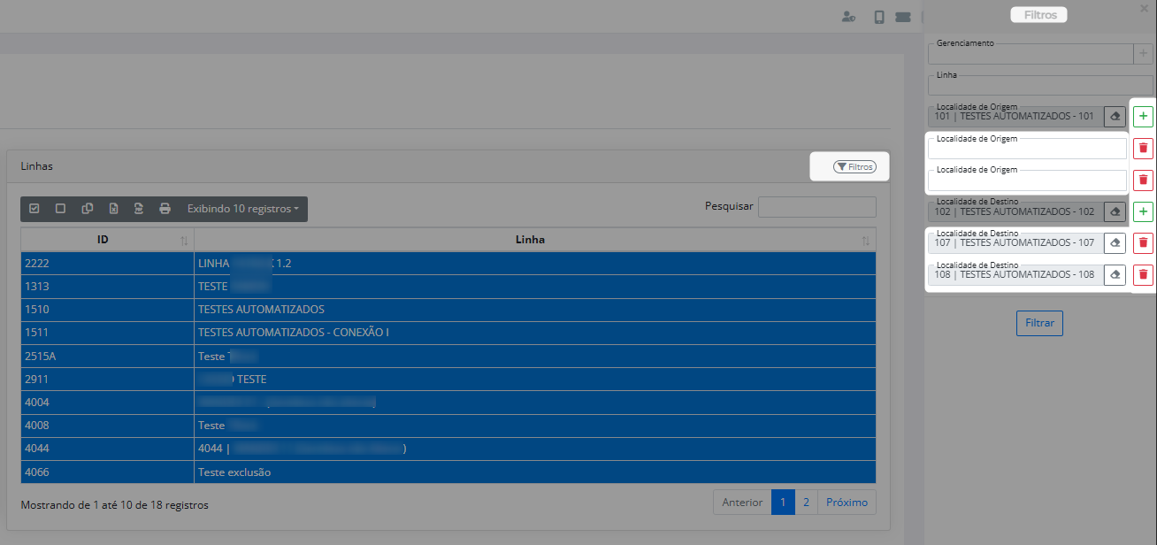The image size is (1157, 545).
Task: Click the Filtros panel title
Action: tap(1039, 15)
